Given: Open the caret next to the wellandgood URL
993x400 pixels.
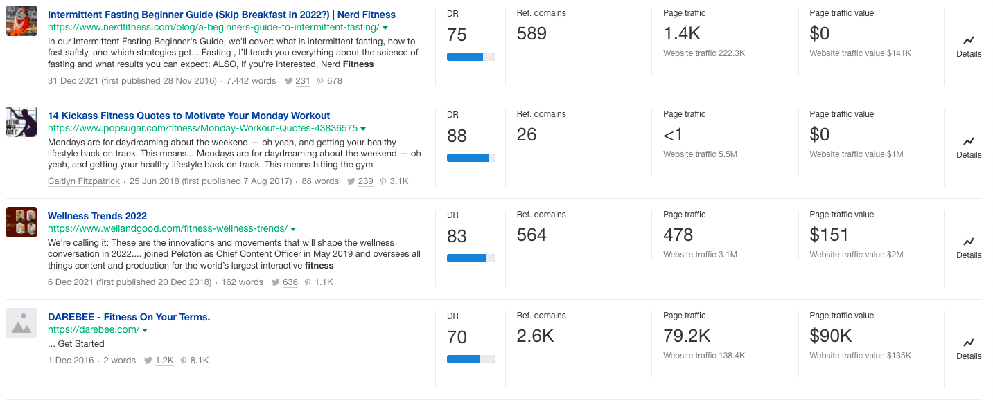Looking at the screenshot, I should click(x=292, y=228).
